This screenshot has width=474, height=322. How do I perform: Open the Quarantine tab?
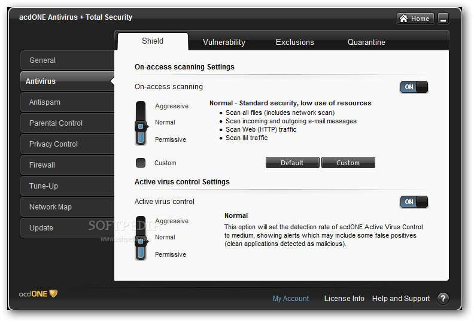point(366,42)
